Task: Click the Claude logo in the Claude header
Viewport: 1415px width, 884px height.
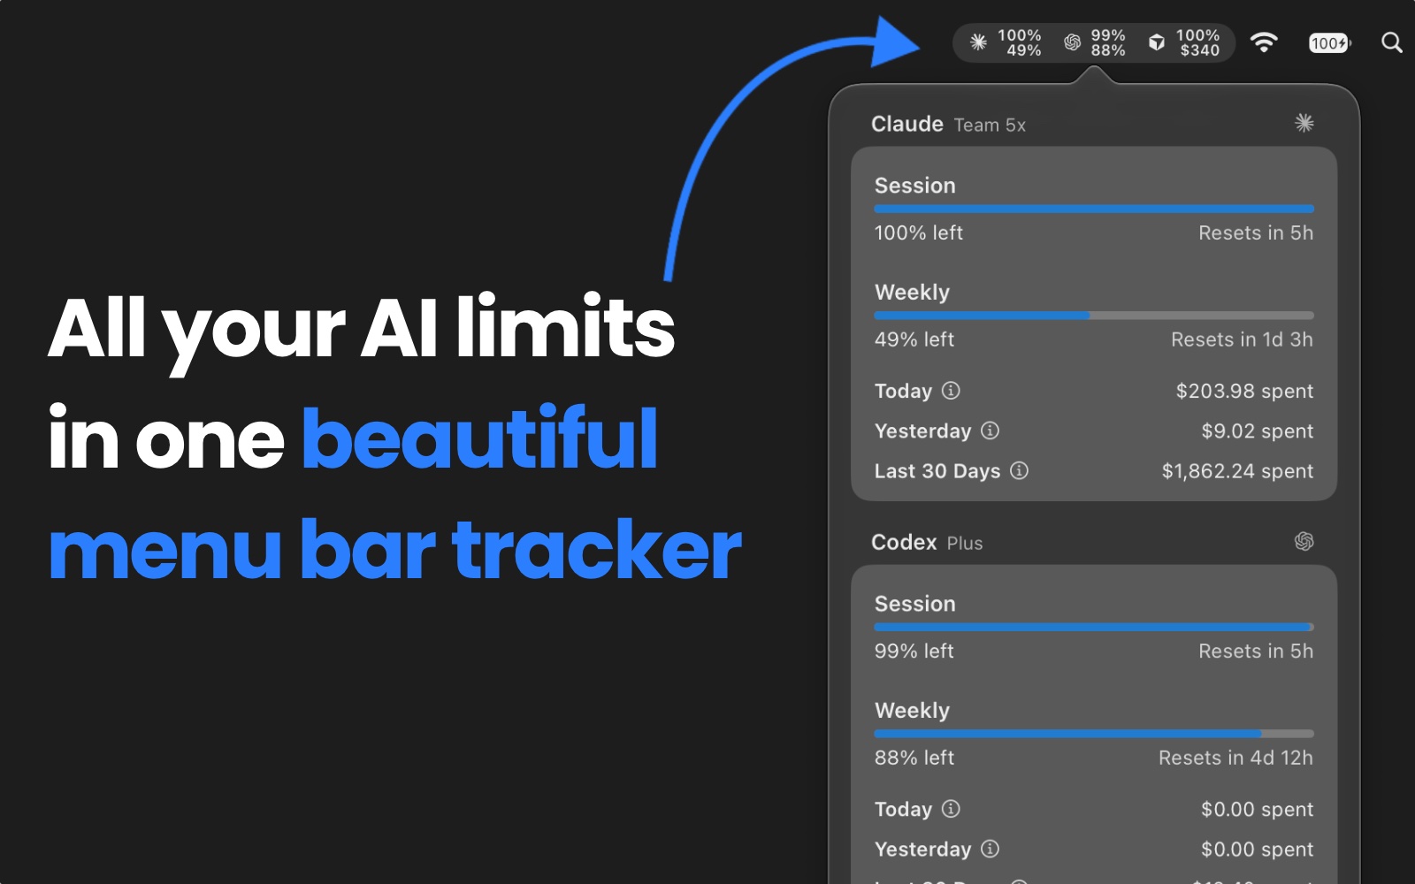Action: point(1304,123)
